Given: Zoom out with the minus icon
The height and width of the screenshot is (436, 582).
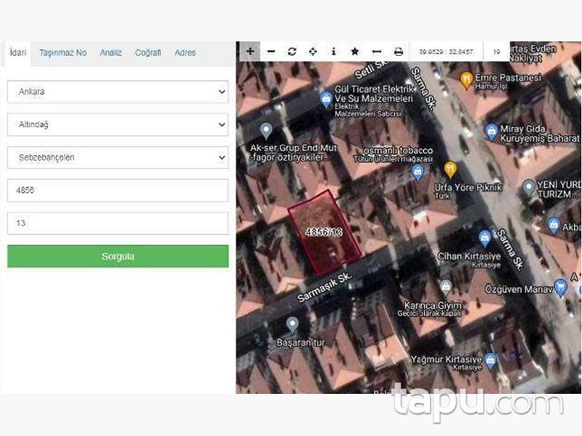Looking at the screenshot, I should click(x=271, y=52).
